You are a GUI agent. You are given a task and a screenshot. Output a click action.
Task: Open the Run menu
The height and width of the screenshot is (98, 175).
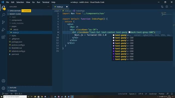pyautogui.click(x=38, y=2)
